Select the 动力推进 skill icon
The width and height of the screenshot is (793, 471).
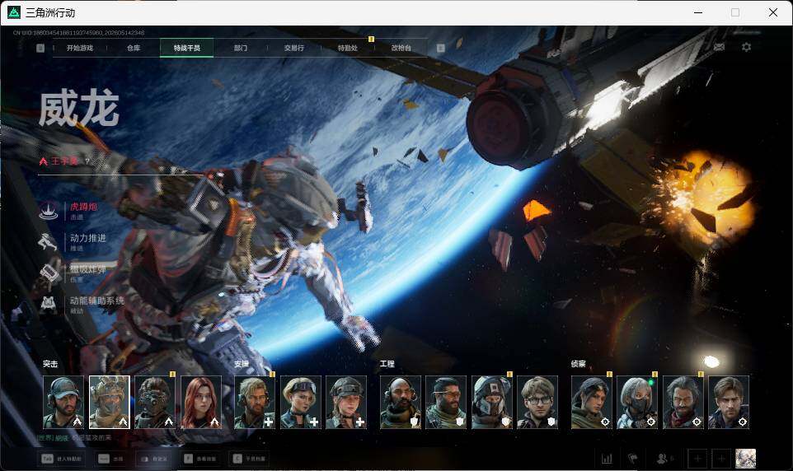(x=48, y=241)
